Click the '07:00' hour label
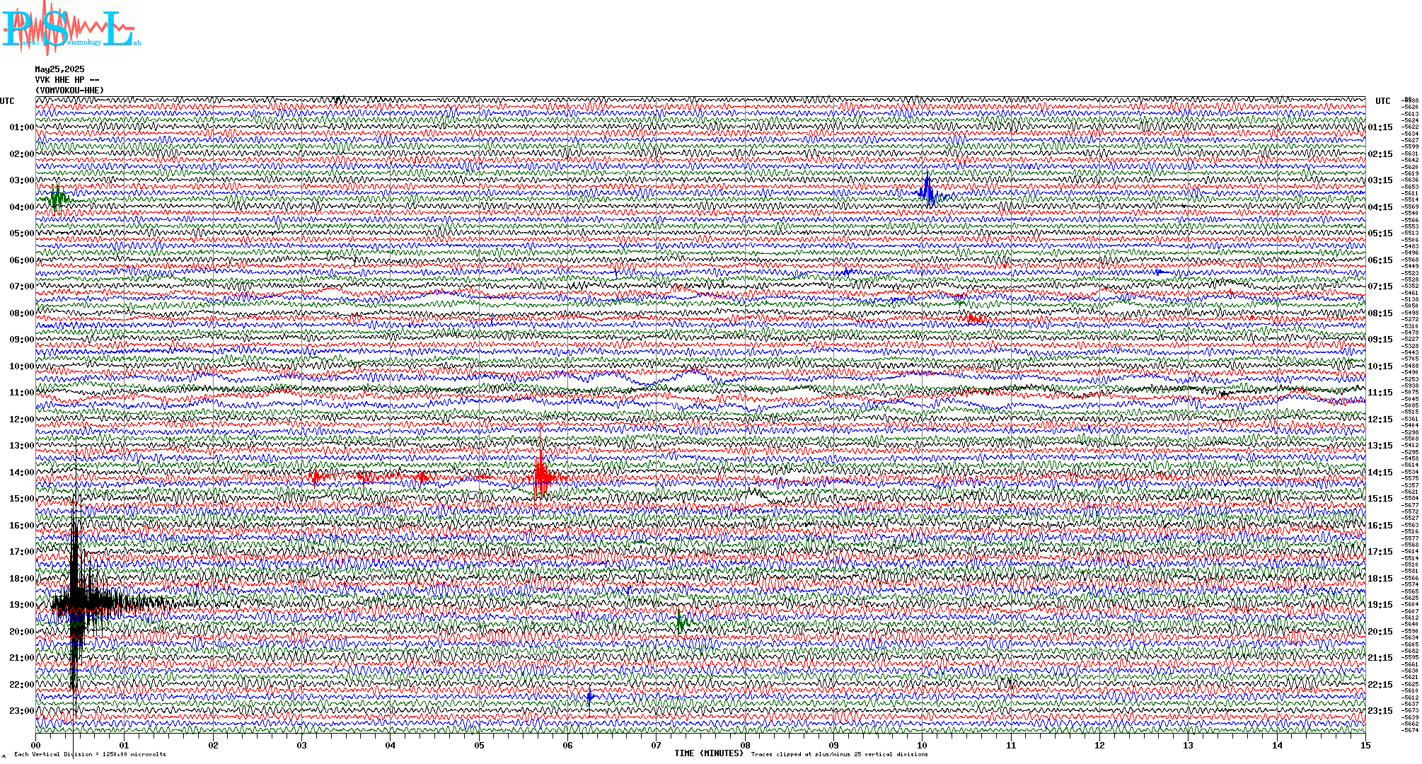Image resolution: width=1422 pixels, height=764 pixels. [x=21, y=286]
